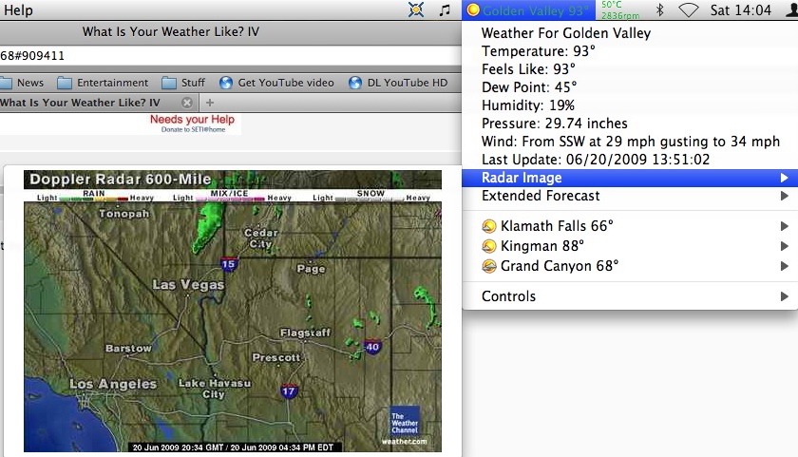Expand the Controls submenu
The width and height of the screenshot is (798, 457).
(628, 296)
